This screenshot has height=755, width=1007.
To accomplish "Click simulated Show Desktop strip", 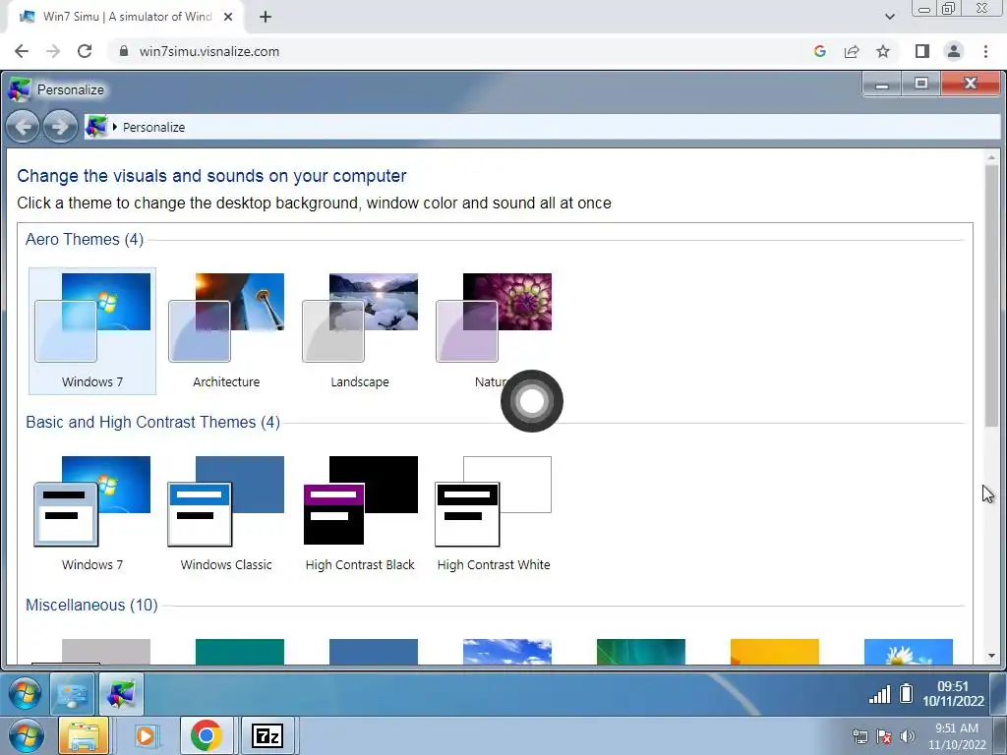I will pyautogui.click(x=998, y=693).
